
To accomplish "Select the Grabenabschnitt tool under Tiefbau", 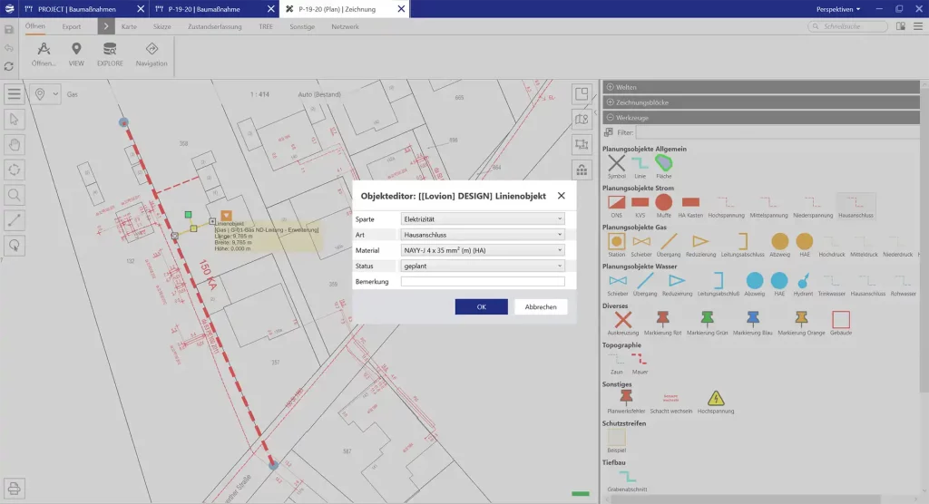I will [x=628, y=478].
